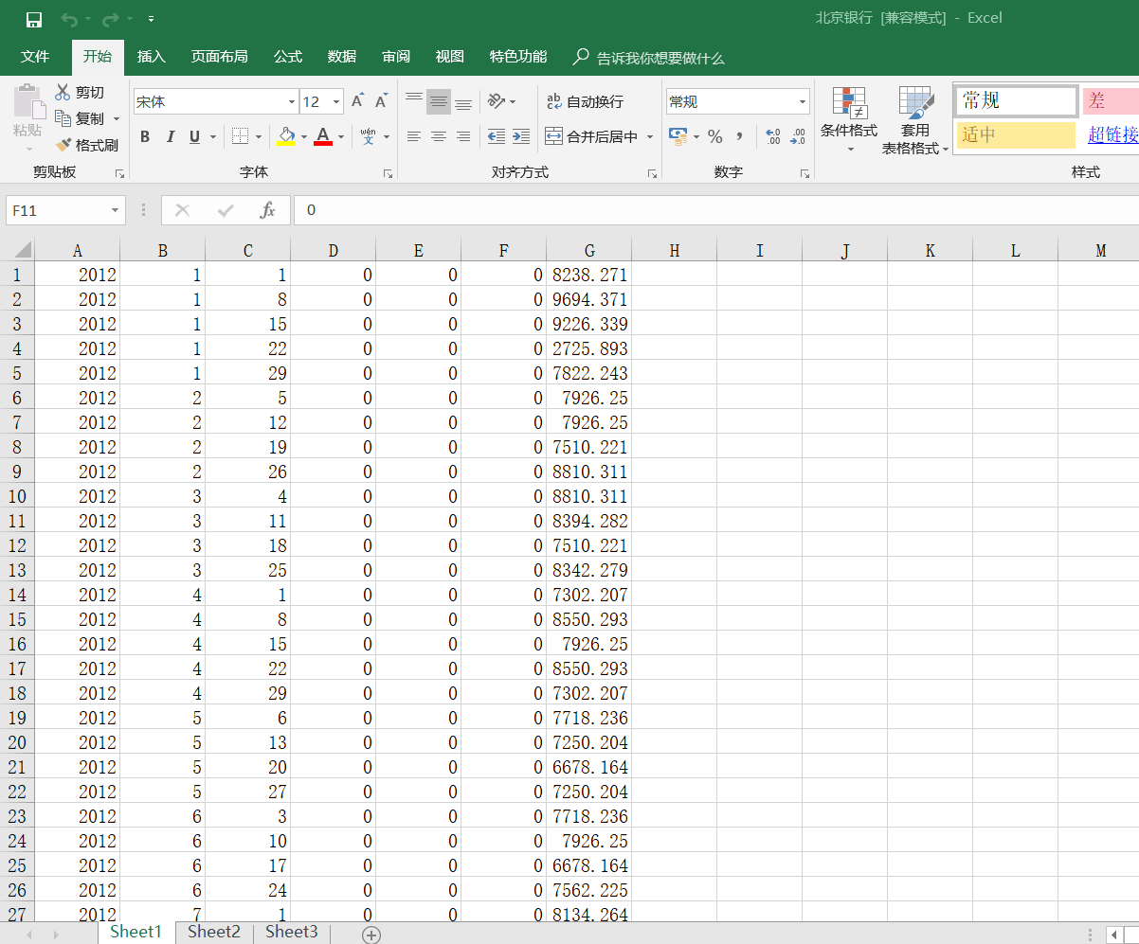The height and width of the screenshot is (944, 1139).
Task: Align cell text to the right
Action: click(463, 136)
